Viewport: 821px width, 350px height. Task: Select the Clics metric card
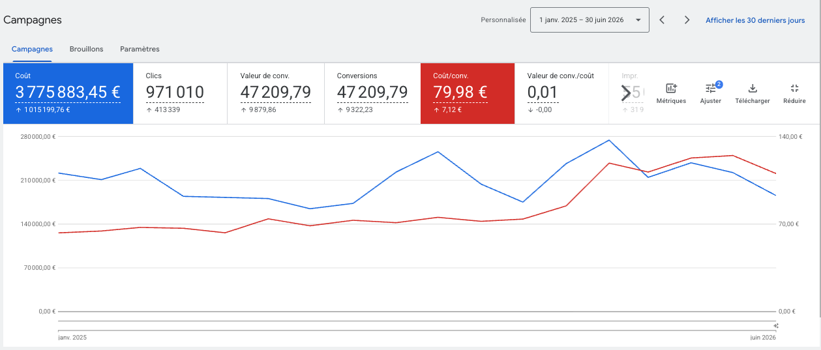(x=180, y=93)
